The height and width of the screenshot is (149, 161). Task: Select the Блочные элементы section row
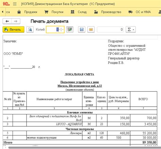(80, 112)
